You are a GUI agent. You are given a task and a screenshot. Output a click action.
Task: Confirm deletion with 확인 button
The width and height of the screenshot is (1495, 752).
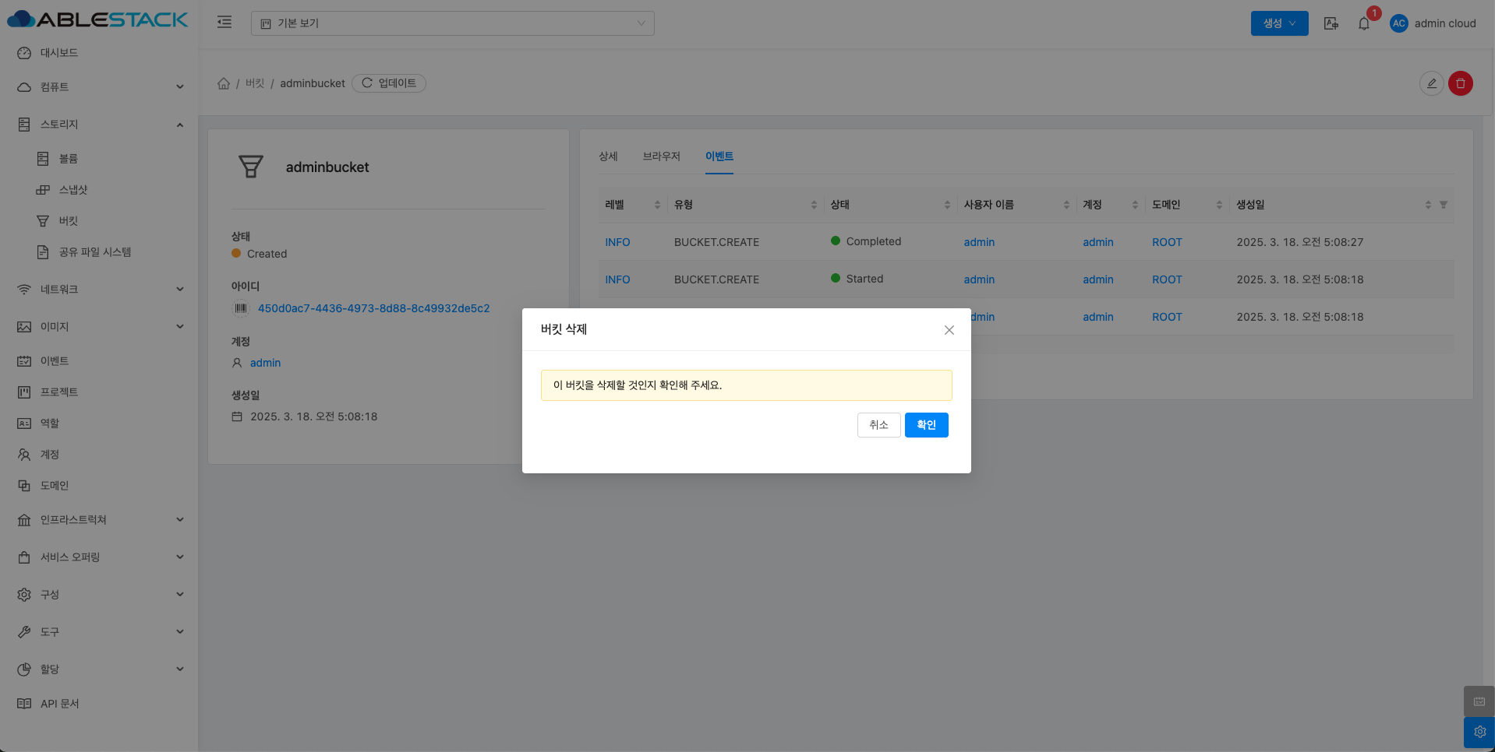tap(926, 425)
